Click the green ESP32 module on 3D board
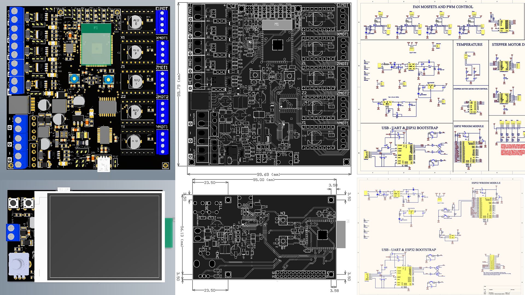Viewport: 525px width, 295px height. pyautogui.click(x=96, y=45)
